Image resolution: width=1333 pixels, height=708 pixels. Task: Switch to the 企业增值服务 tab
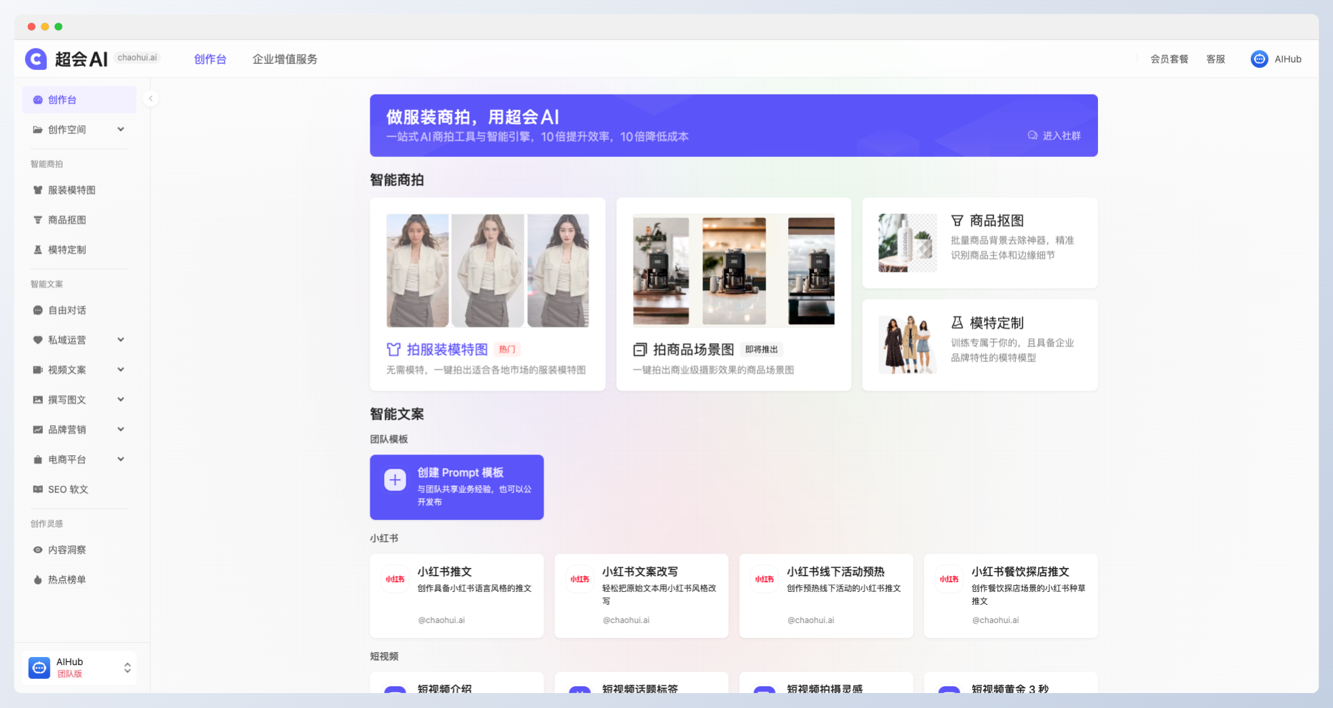pyautogui.click(x=285, y=58)
